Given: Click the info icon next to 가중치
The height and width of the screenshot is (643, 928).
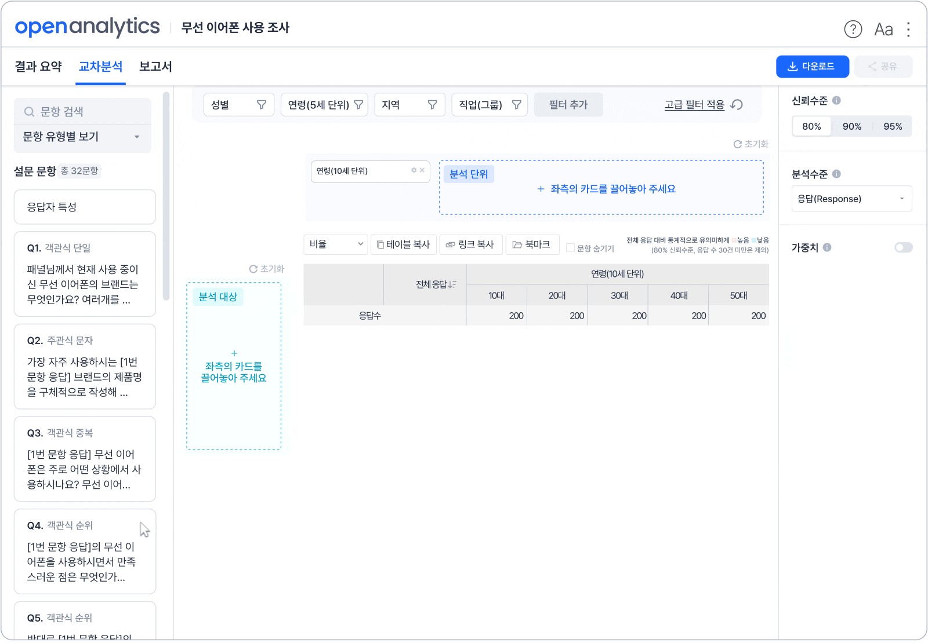Looking at the screenshot, I should [827, 247].
